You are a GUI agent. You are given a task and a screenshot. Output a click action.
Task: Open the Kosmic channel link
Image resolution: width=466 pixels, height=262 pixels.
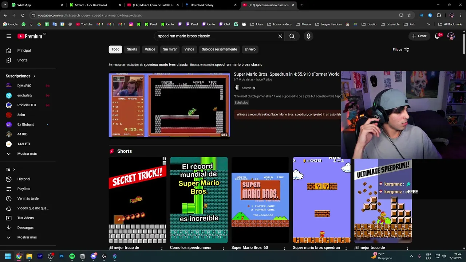click(246, 88)
